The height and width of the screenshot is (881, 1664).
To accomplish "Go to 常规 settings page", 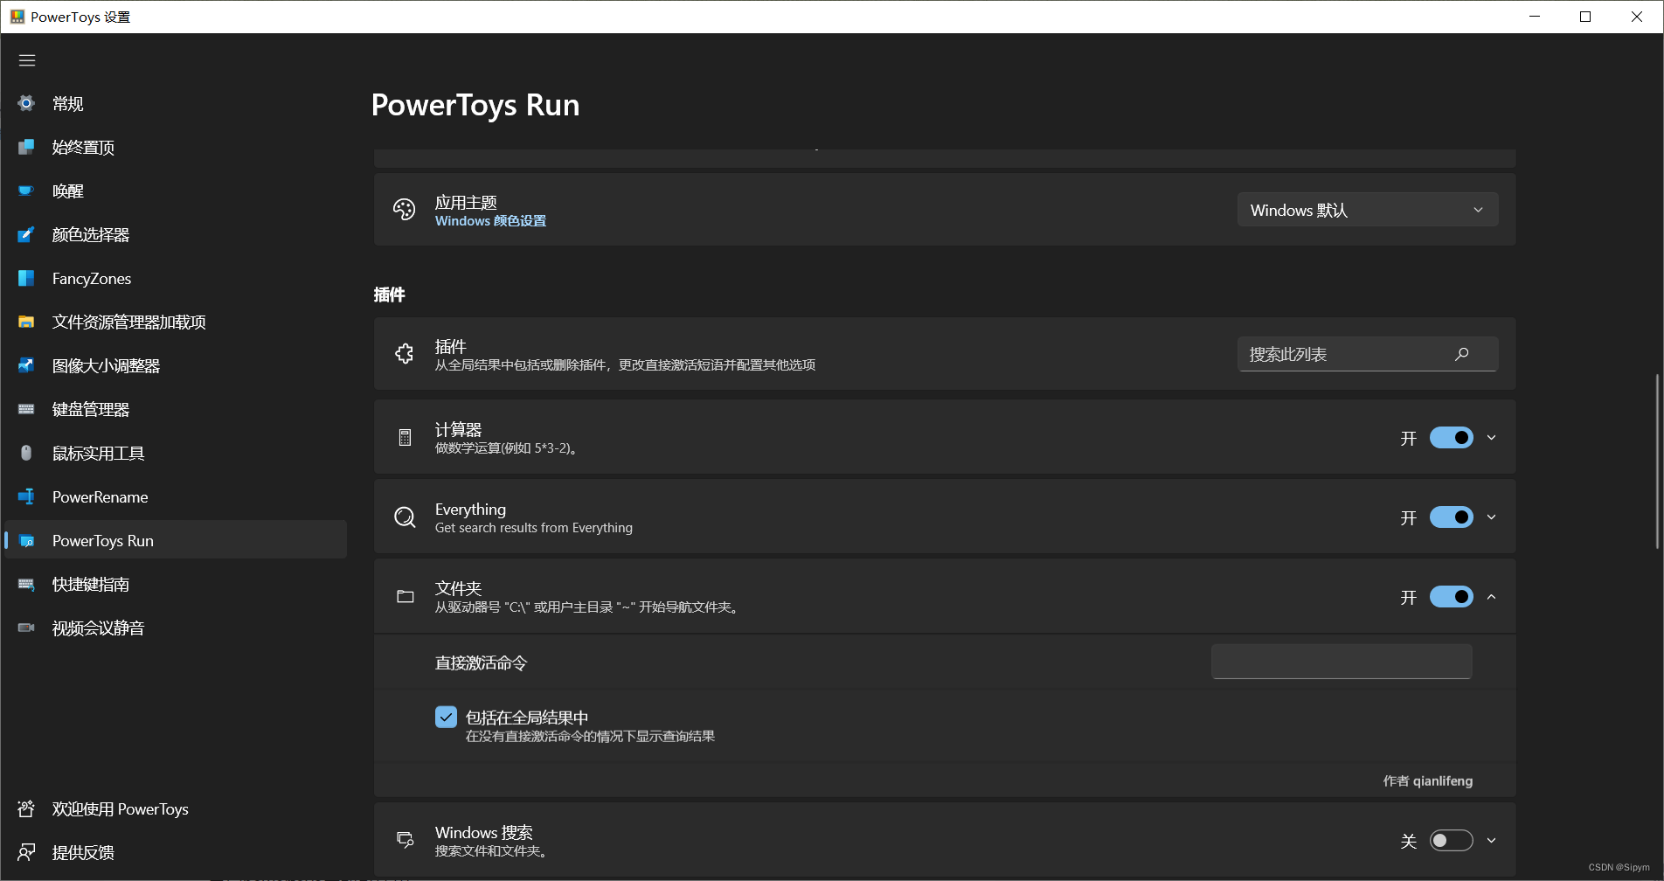I will point(176,103).
